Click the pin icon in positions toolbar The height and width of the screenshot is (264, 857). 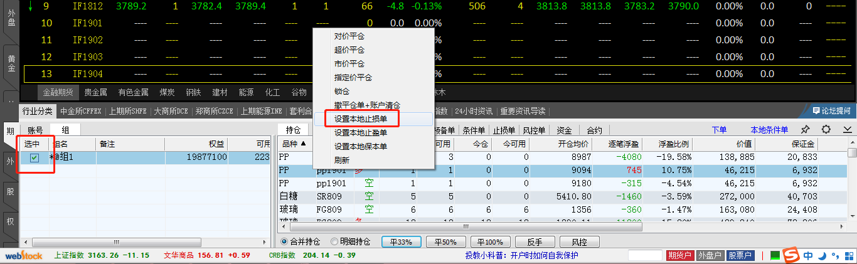pyautogui.click(x=806, y=130)
